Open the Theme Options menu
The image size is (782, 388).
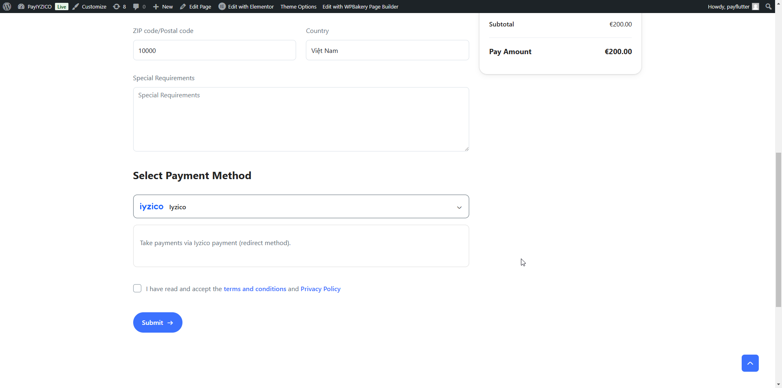pyautogui.click(x=298, y=7)
